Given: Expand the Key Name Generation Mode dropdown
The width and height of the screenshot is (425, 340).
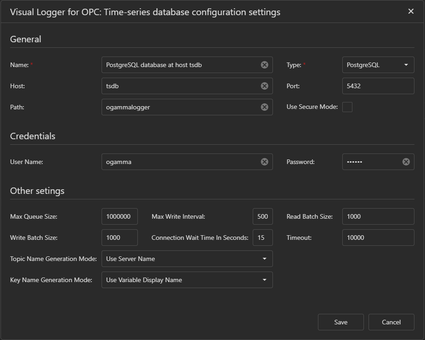Looking at the screenshot, I should [187, 280].
